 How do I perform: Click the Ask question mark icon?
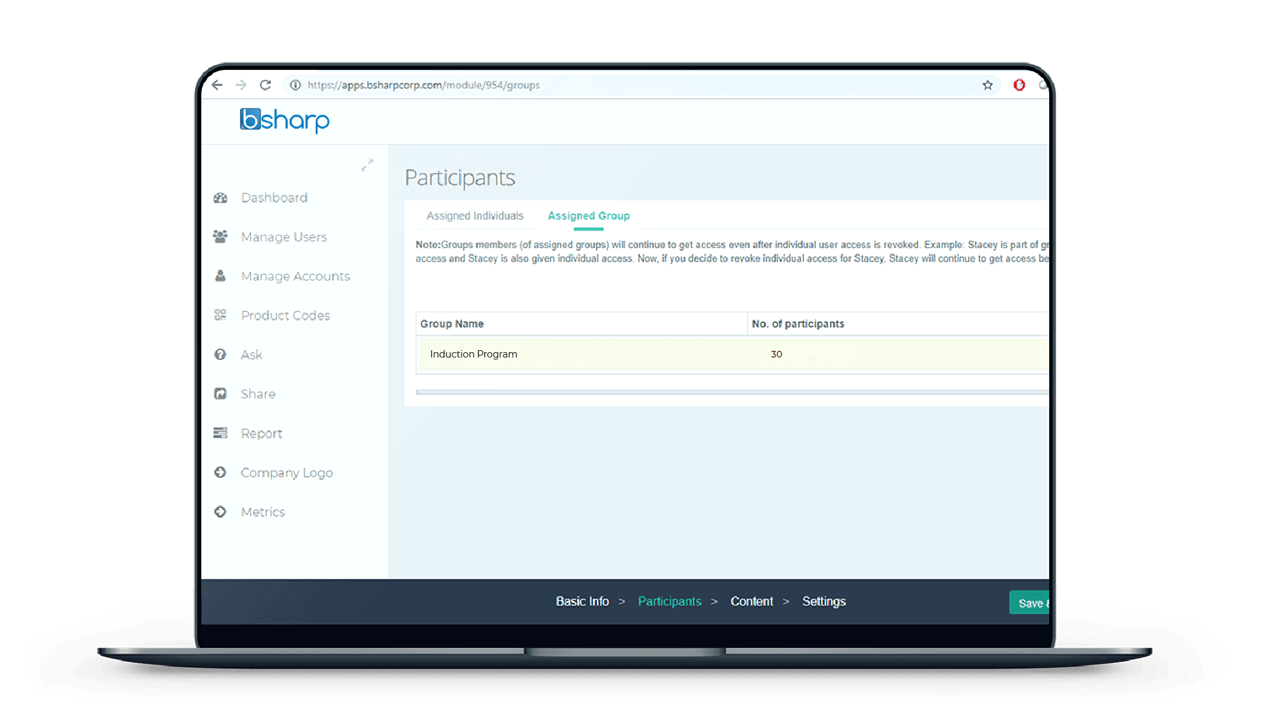coord(220,354)
